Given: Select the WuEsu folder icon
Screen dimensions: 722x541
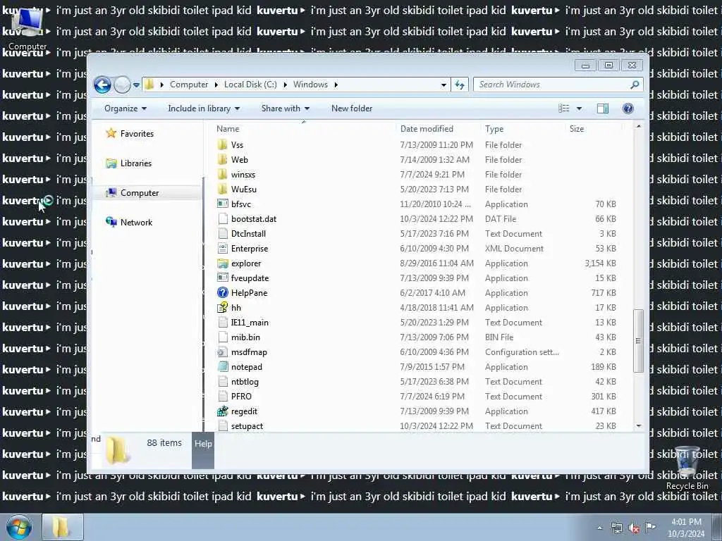Looking at the screenshot, I should [x=223, y=189].
